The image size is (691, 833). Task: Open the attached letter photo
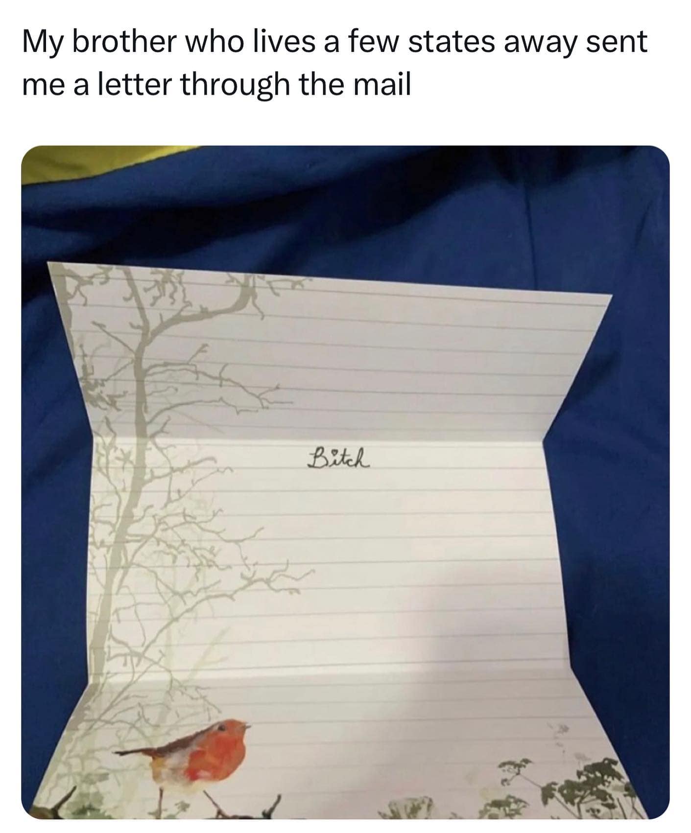click(345, 483)
